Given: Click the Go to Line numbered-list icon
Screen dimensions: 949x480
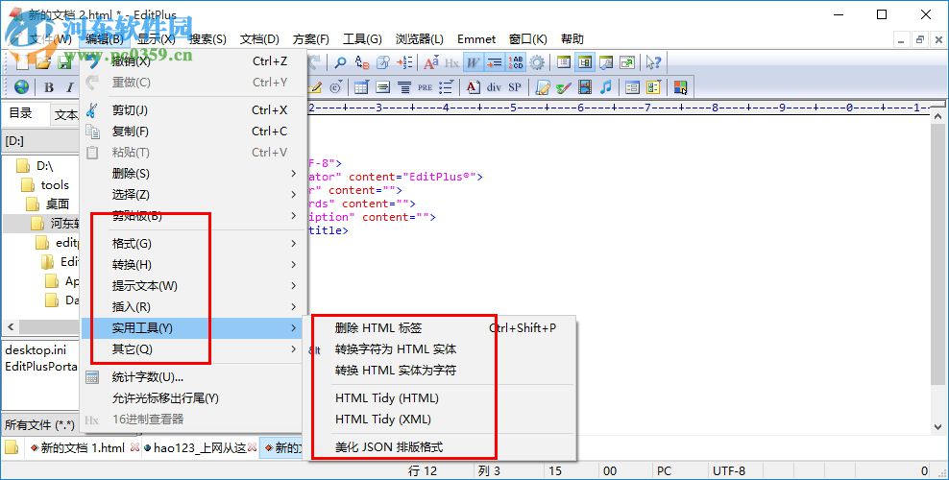Looking at the screenshot, I should 404,62.
